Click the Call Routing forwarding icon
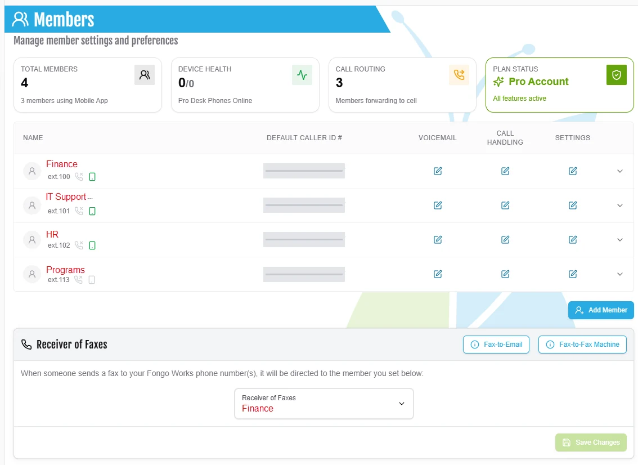 click(459, 75)
